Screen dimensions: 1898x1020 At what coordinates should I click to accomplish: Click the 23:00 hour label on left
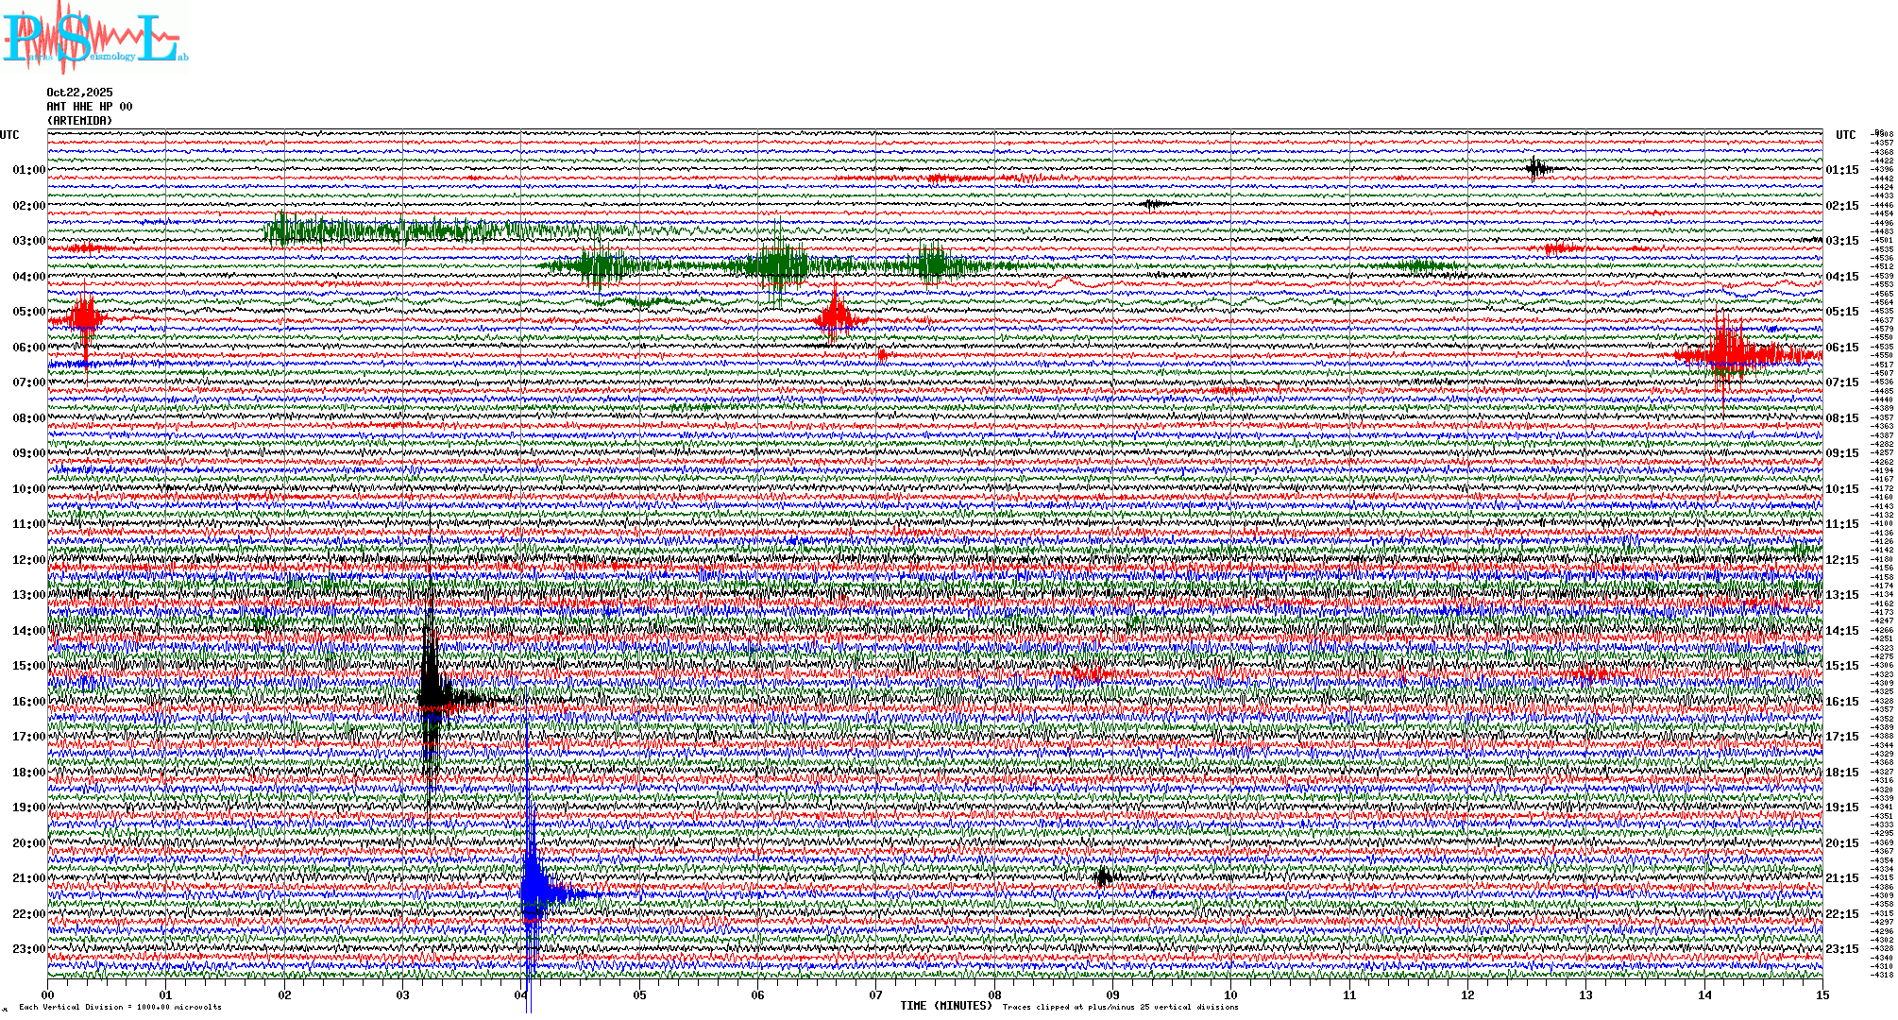(28, 949)
